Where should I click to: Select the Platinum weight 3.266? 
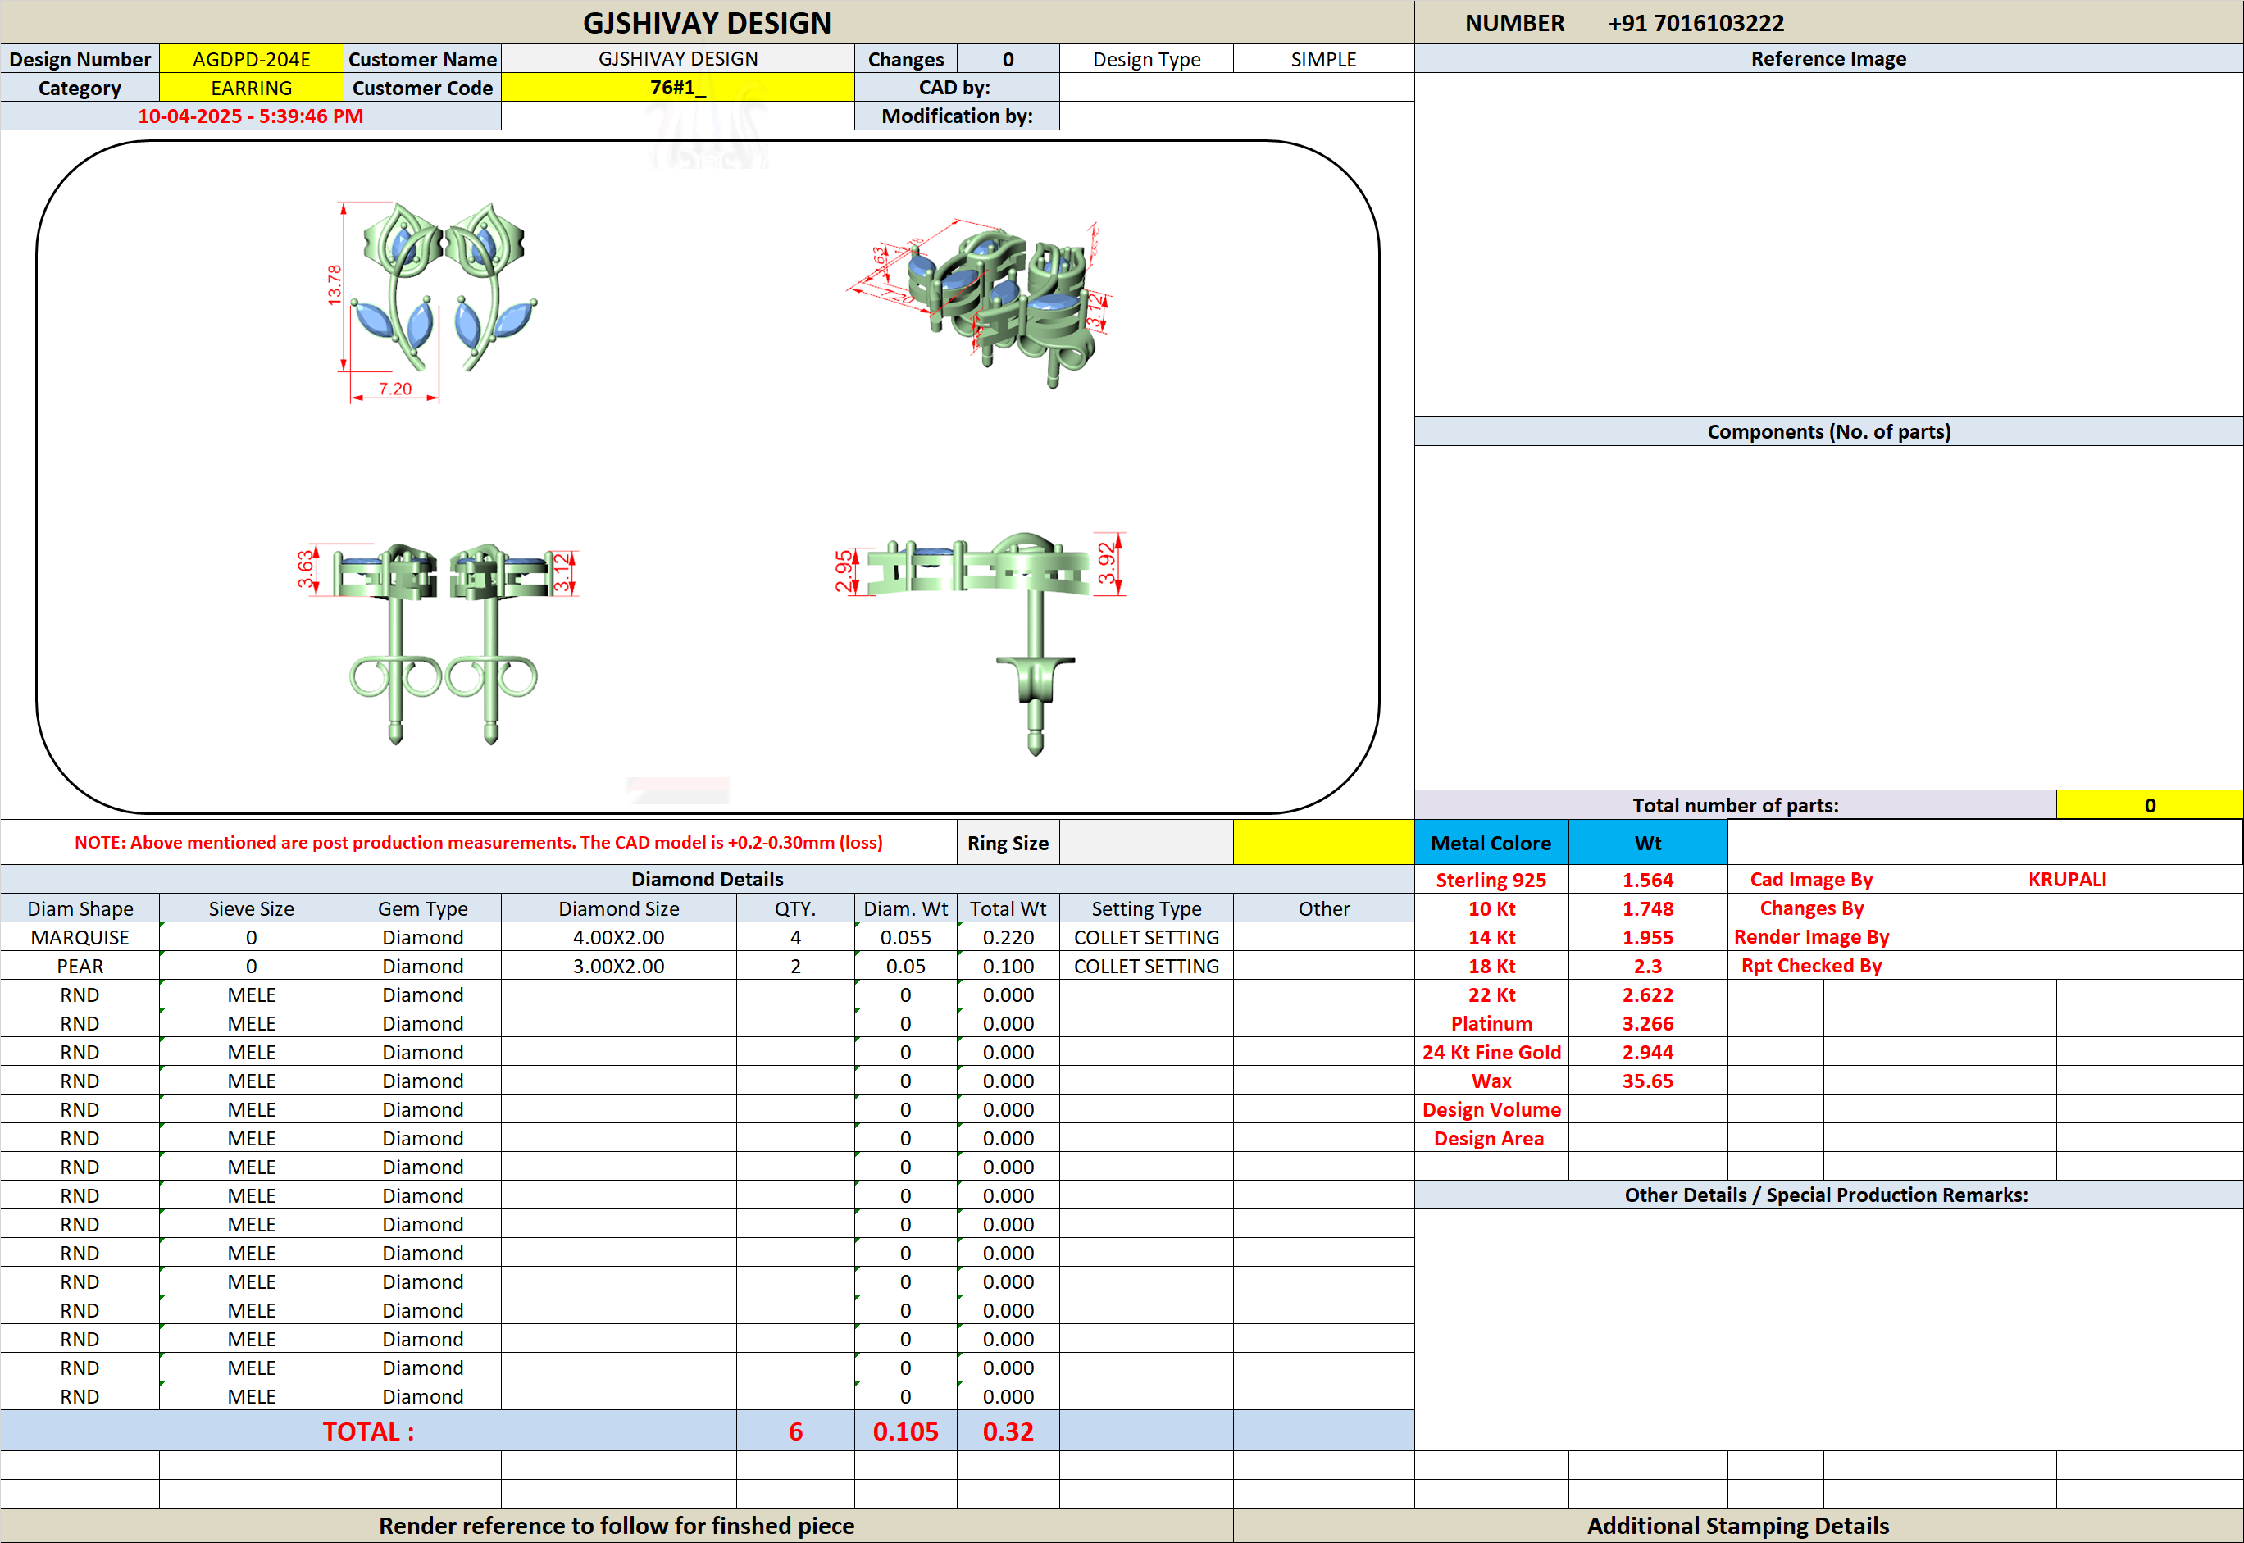1647,1023
